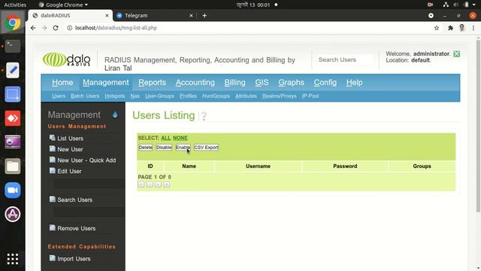The height and width of the screenshot is (271, 481).
Task: Select ALL users in the listing
Action: pos(165,138)
